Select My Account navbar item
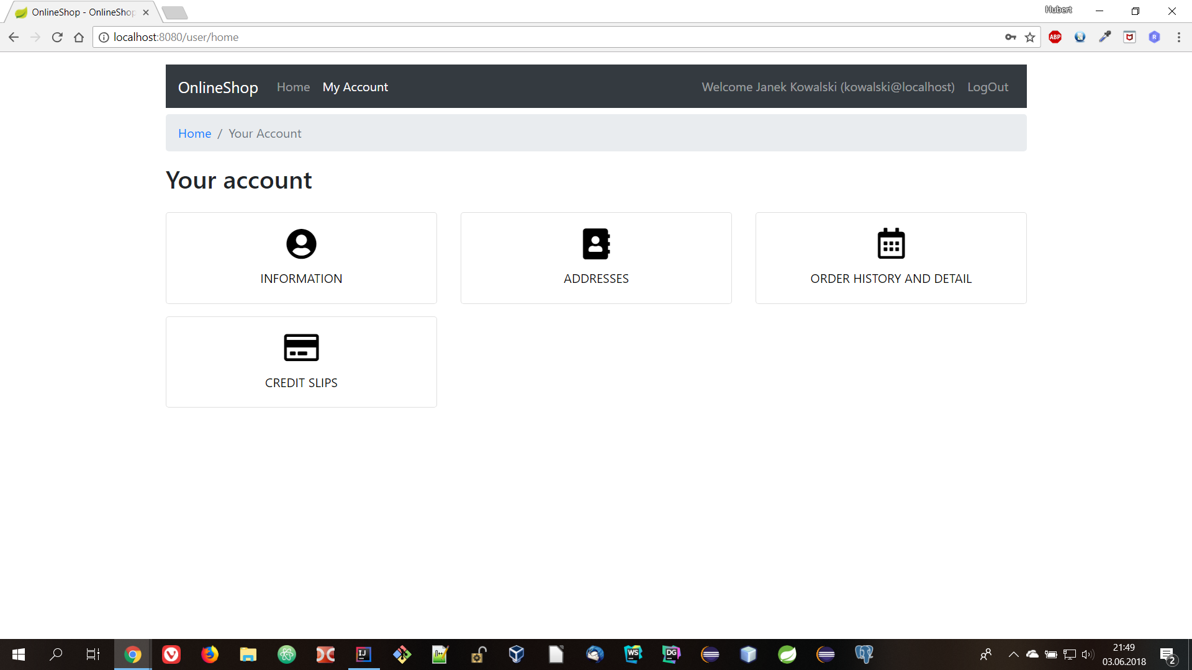The height and width of the screenshot is (670, 1192). (x=355, y=87)
